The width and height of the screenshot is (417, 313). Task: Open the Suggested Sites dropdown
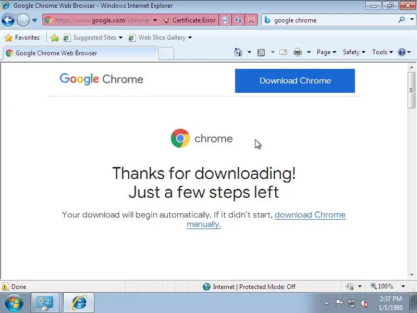93,38
